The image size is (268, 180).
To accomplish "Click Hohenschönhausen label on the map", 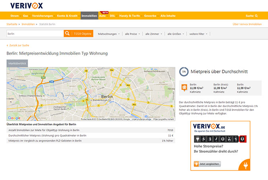I will (x=154, y=71).
